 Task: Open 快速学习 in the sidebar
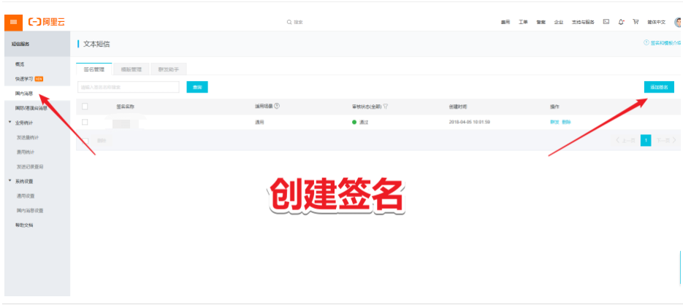pos(24,79)
